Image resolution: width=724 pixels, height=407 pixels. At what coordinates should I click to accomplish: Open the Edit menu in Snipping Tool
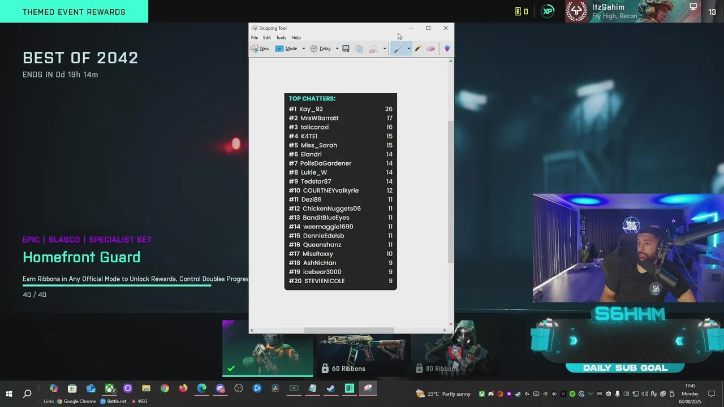tap(267, 37)
